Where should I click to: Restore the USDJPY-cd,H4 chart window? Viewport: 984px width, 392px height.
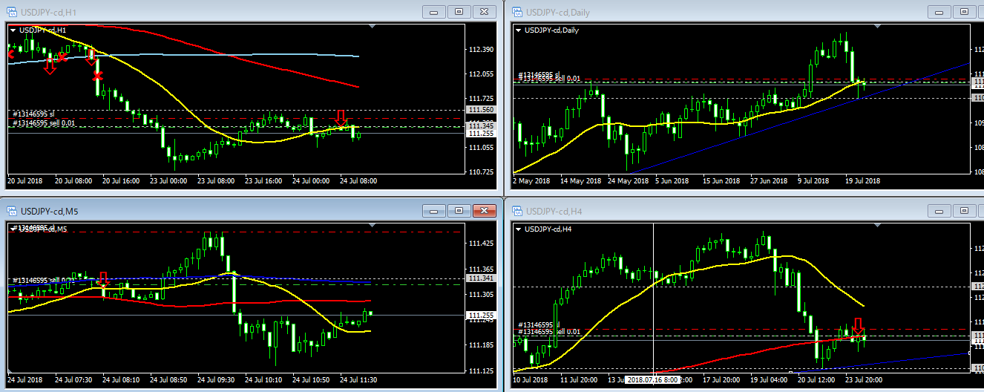[x=965, y=212]
